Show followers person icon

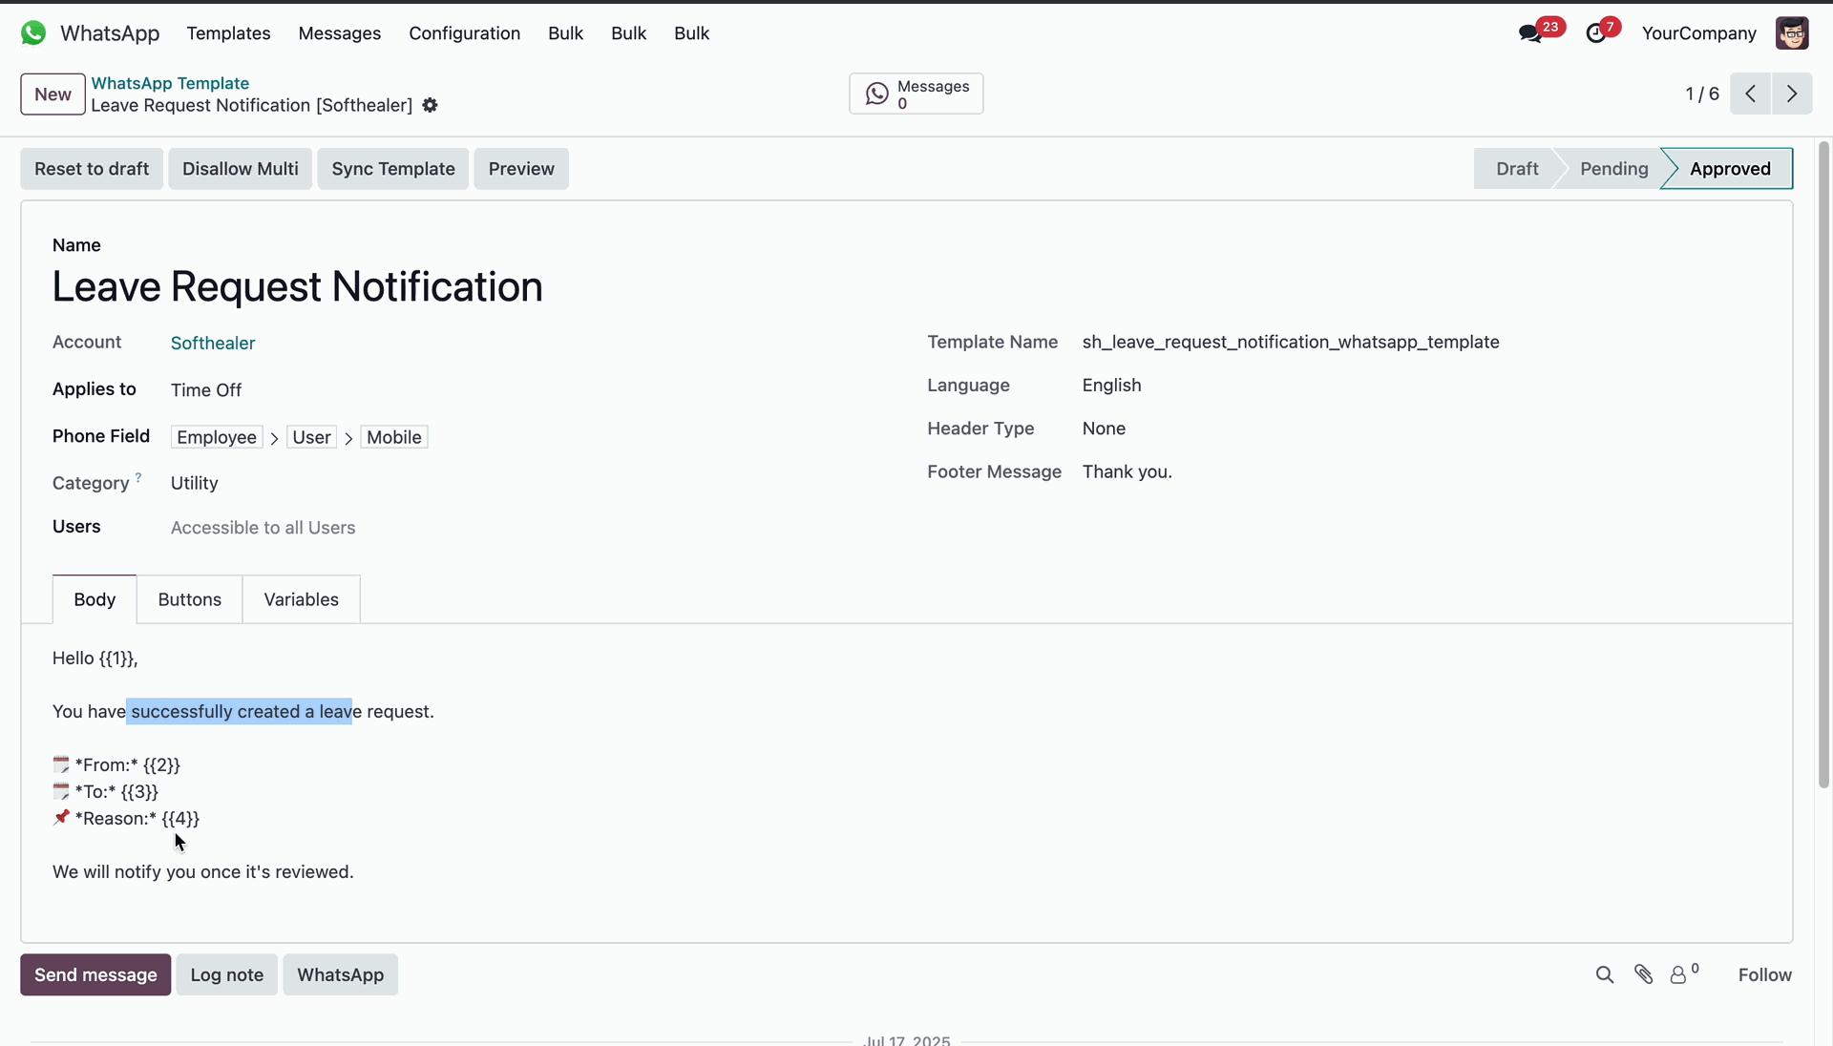click(1678, 974)
